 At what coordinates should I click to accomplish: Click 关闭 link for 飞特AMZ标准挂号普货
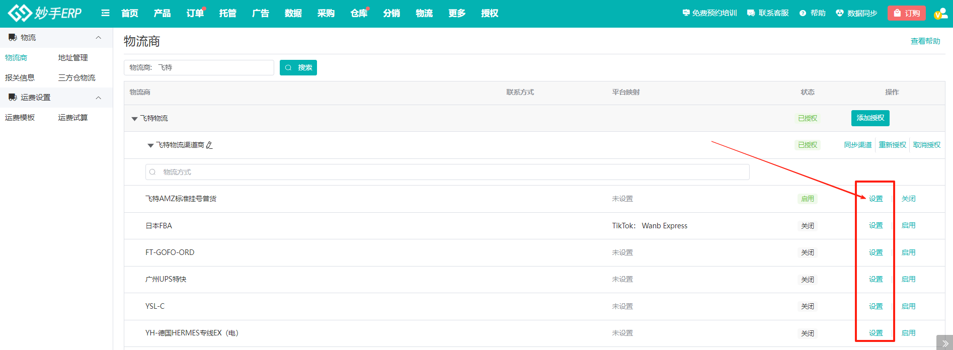point(909,199)
